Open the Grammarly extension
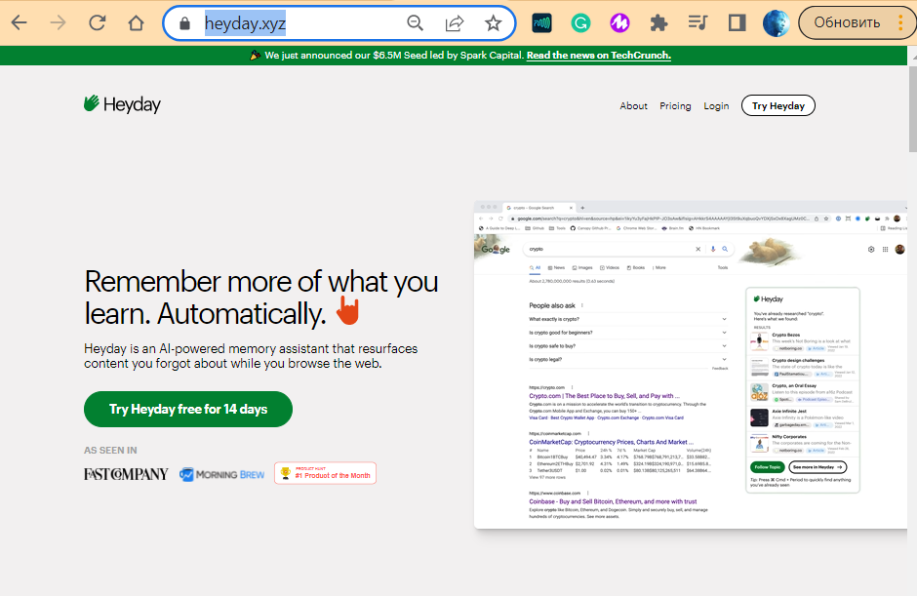The image size is (917, 596). click(580, 22)
